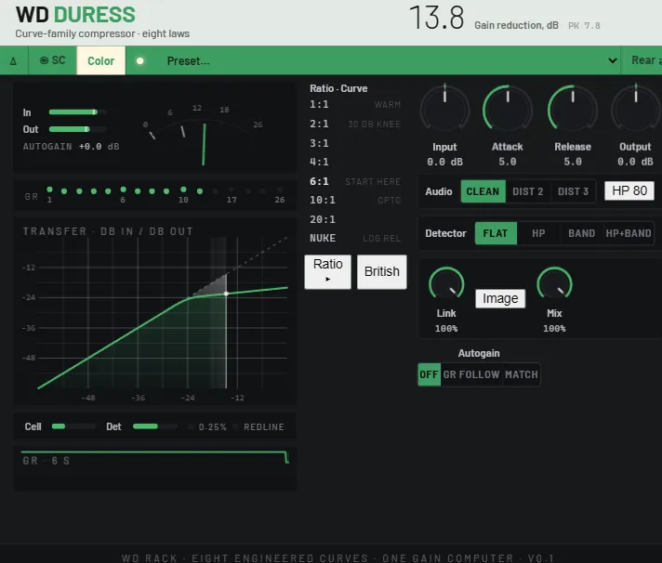662x563 pixels.
Task: Switch on the Color tab
Action: click(101, 60)
